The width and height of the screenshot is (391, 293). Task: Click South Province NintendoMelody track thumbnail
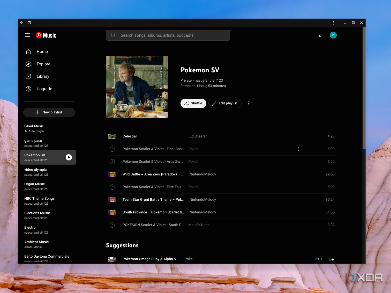click(x=112, y=212)
